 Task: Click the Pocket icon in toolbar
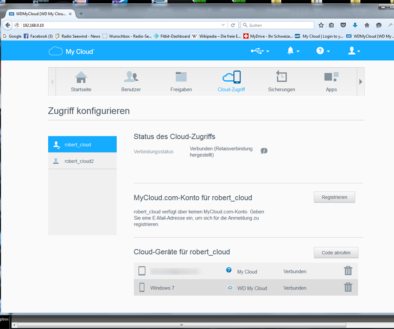[x=343, y=25]
